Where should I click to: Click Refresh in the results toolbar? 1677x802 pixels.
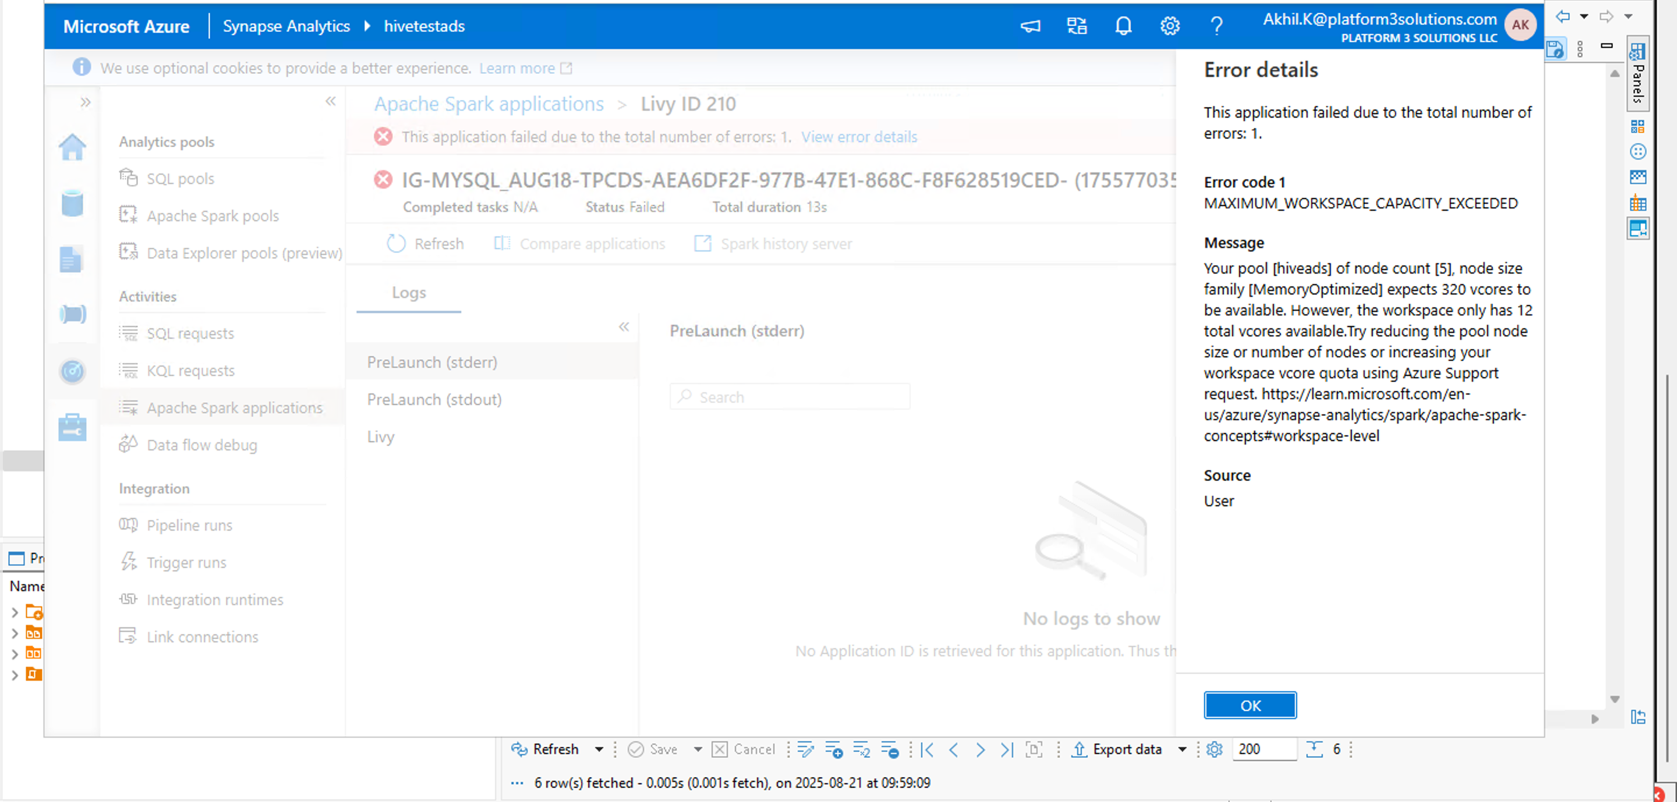click(x=545, y=749)
